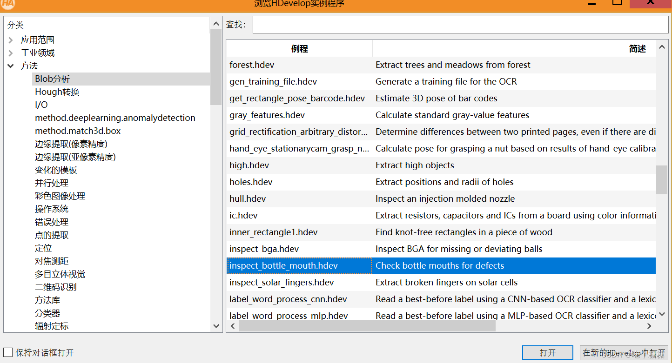
Task: Click the example list scroll-down arrow
Action: pos(662,314)
